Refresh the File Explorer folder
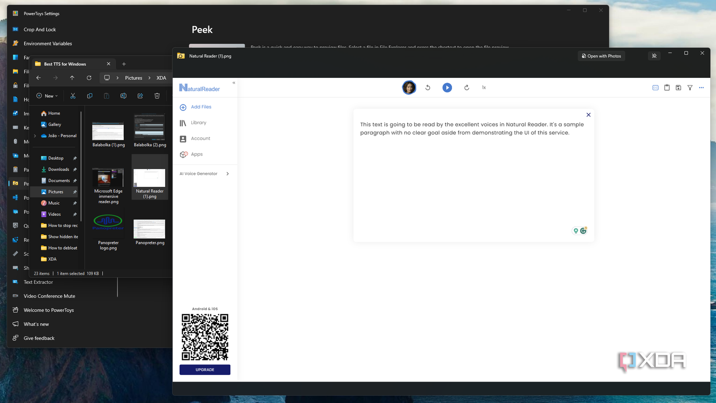The width and height of the screenshot is (716, 403). tap(89, 78)
